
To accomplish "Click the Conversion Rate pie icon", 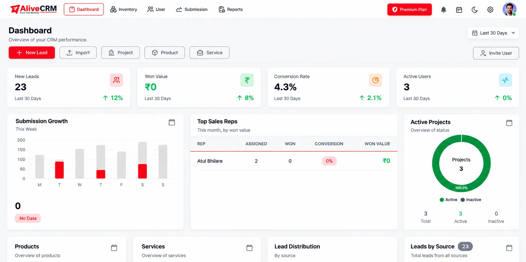I will pos(375,80).
